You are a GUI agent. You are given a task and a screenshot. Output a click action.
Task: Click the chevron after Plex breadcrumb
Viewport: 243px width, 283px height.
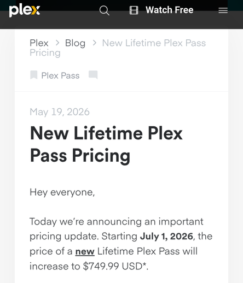[x=57, y=43]
